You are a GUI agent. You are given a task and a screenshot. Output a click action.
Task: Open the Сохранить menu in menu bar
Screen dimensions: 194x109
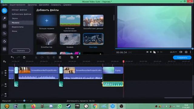[x=56, y=5]
